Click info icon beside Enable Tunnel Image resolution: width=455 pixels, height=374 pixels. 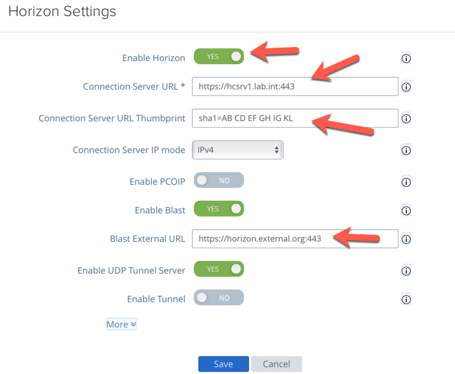click(x=407, y=299)
